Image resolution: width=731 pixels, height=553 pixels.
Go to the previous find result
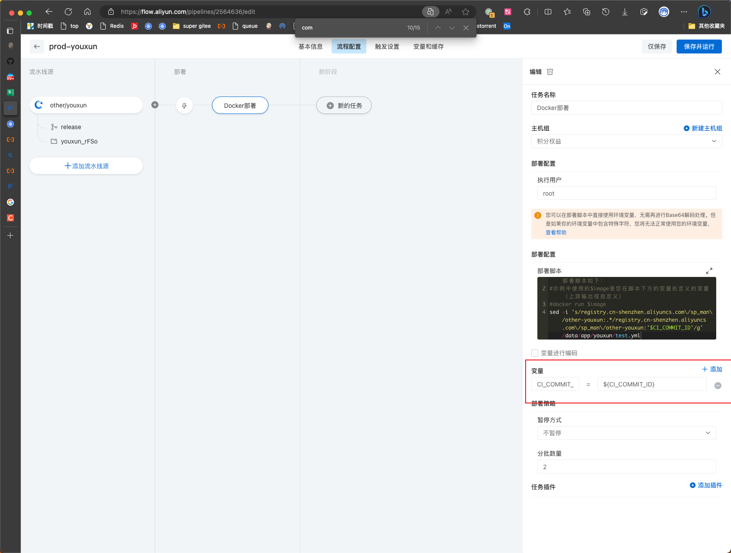coord(438,28)
